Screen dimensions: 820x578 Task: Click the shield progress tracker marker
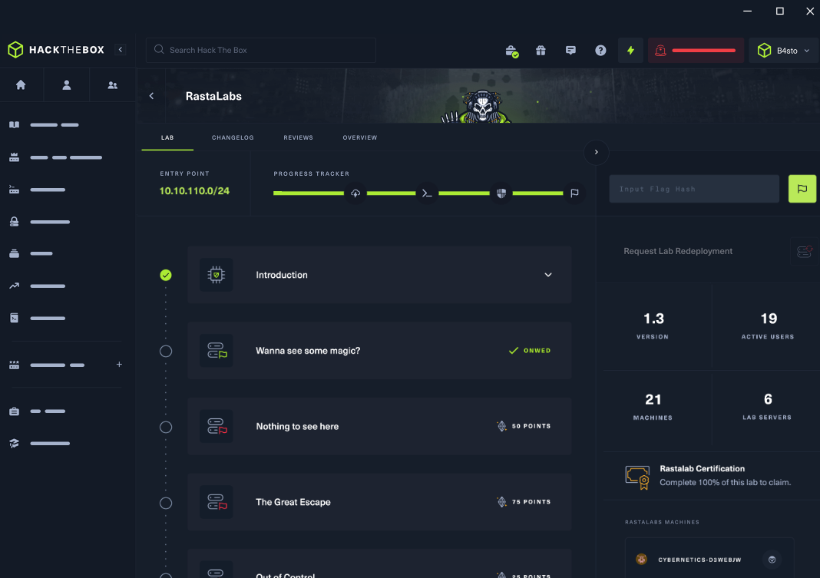pos(501,193)
